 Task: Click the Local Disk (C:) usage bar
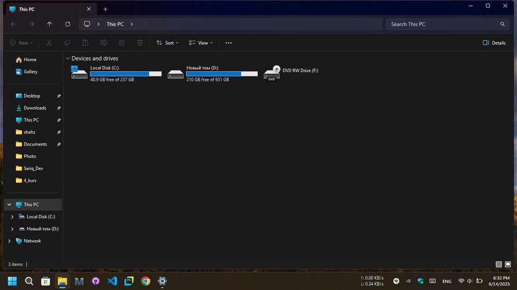click(x=126, y=74)
